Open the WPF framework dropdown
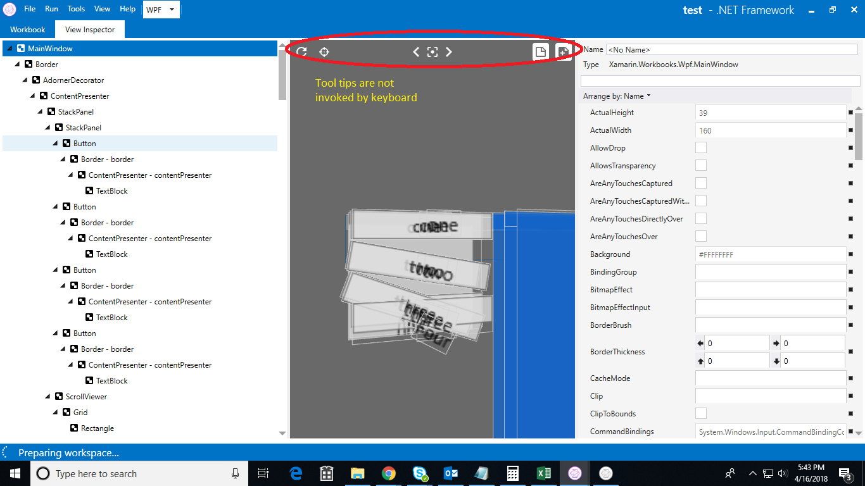Screen dimensions: 865x486 161,9
